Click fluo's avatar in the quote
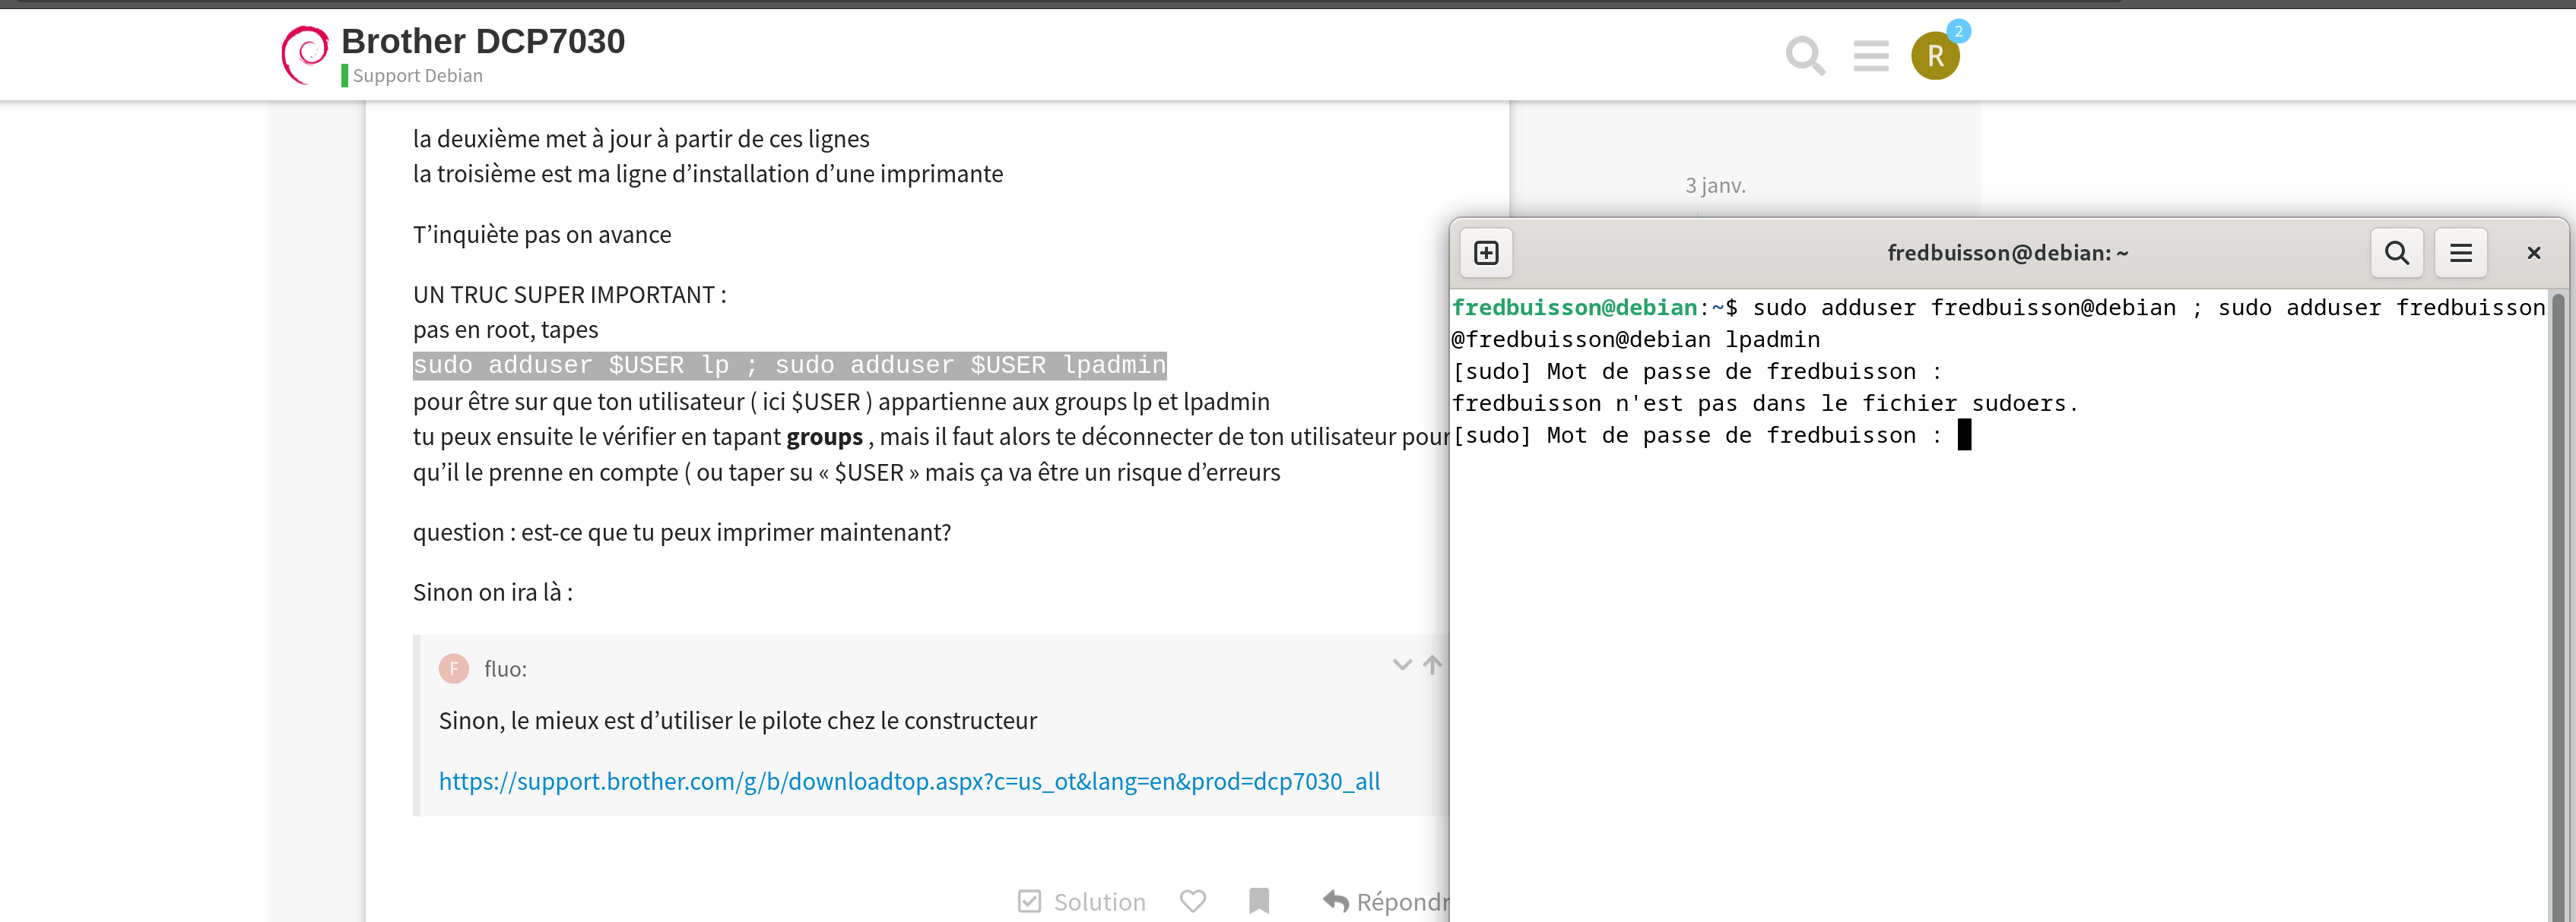The height and width of the screenshot is (922, 2576). point(454,668)
